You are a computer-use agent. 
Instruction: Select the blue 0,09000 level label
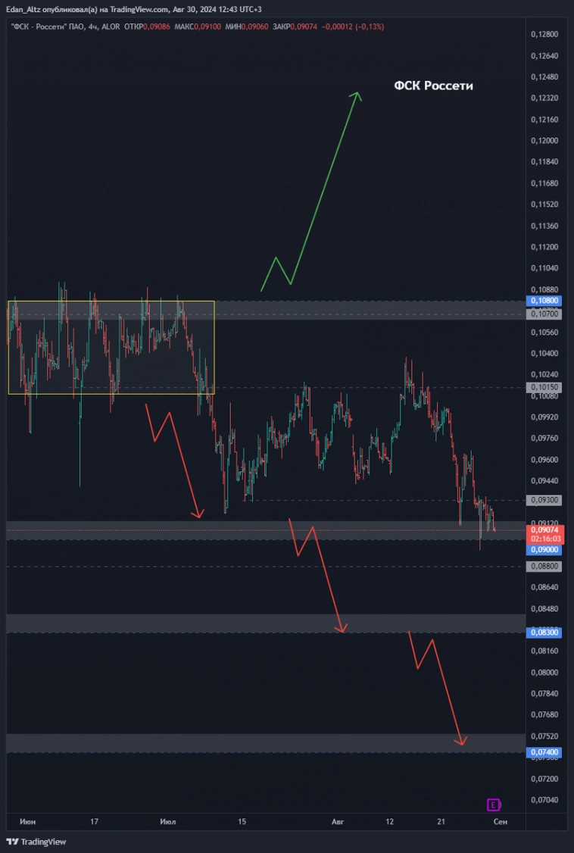pos(543,550)
